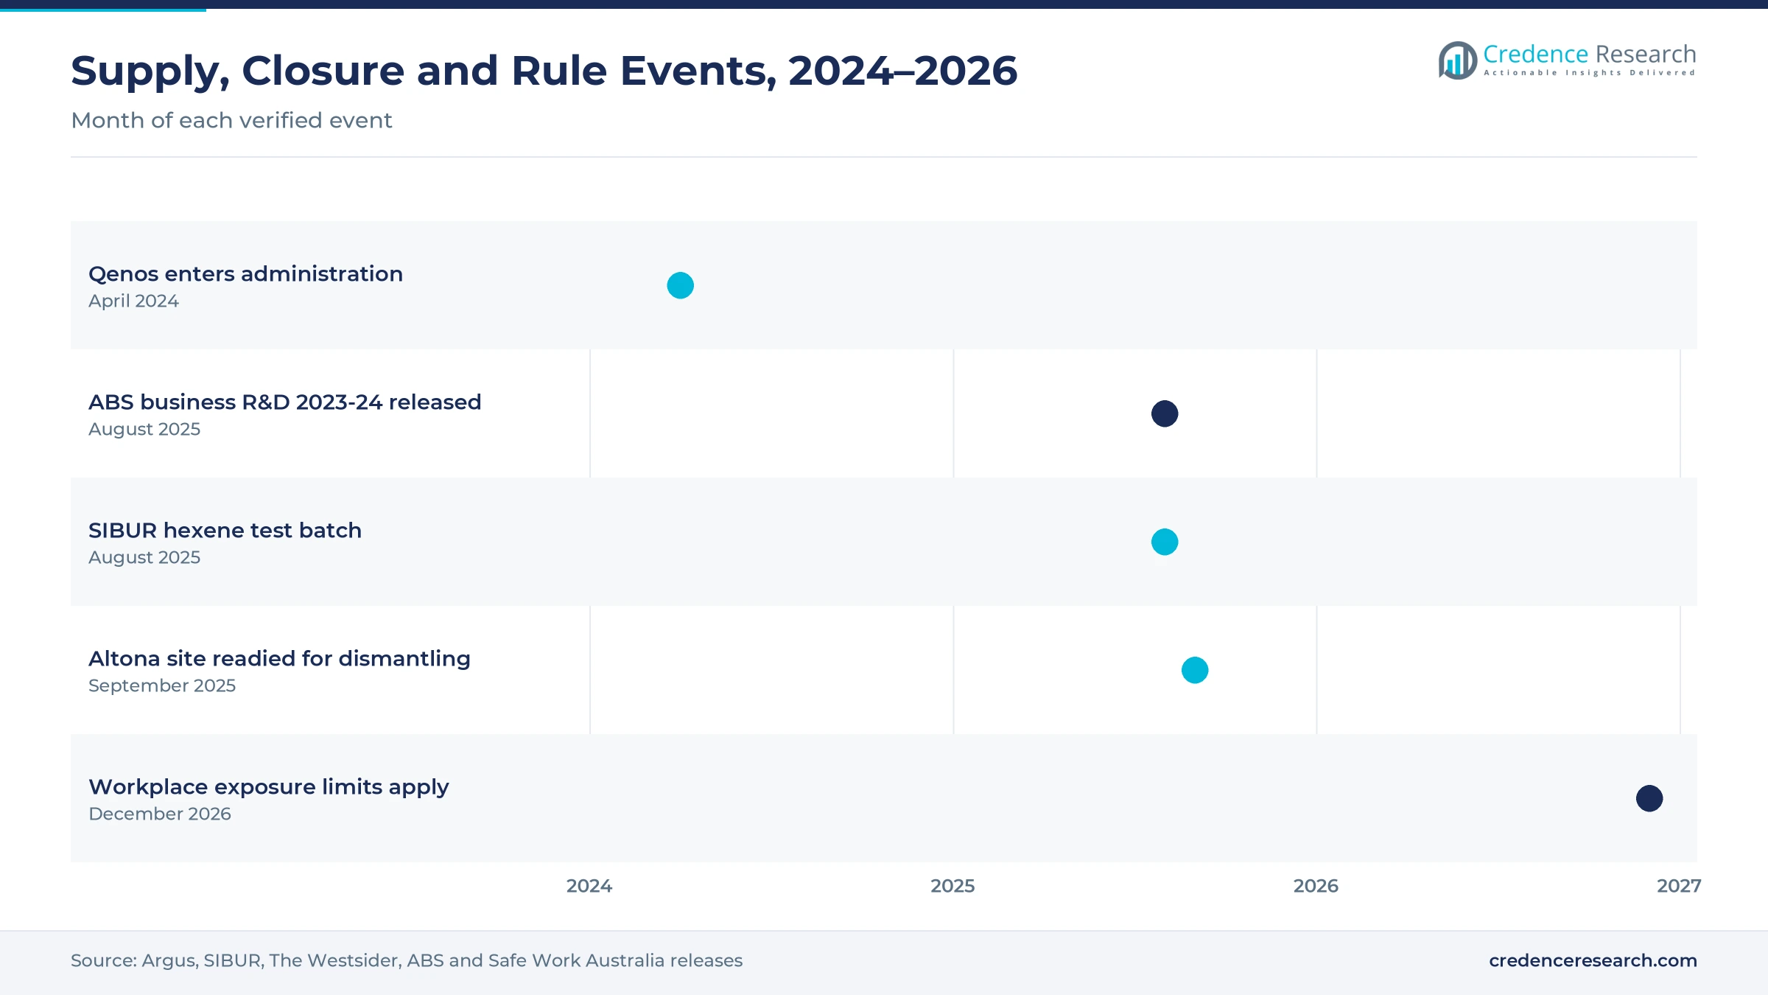Click 'August 2025' under SIBUR hexene

tap(144, 557)
